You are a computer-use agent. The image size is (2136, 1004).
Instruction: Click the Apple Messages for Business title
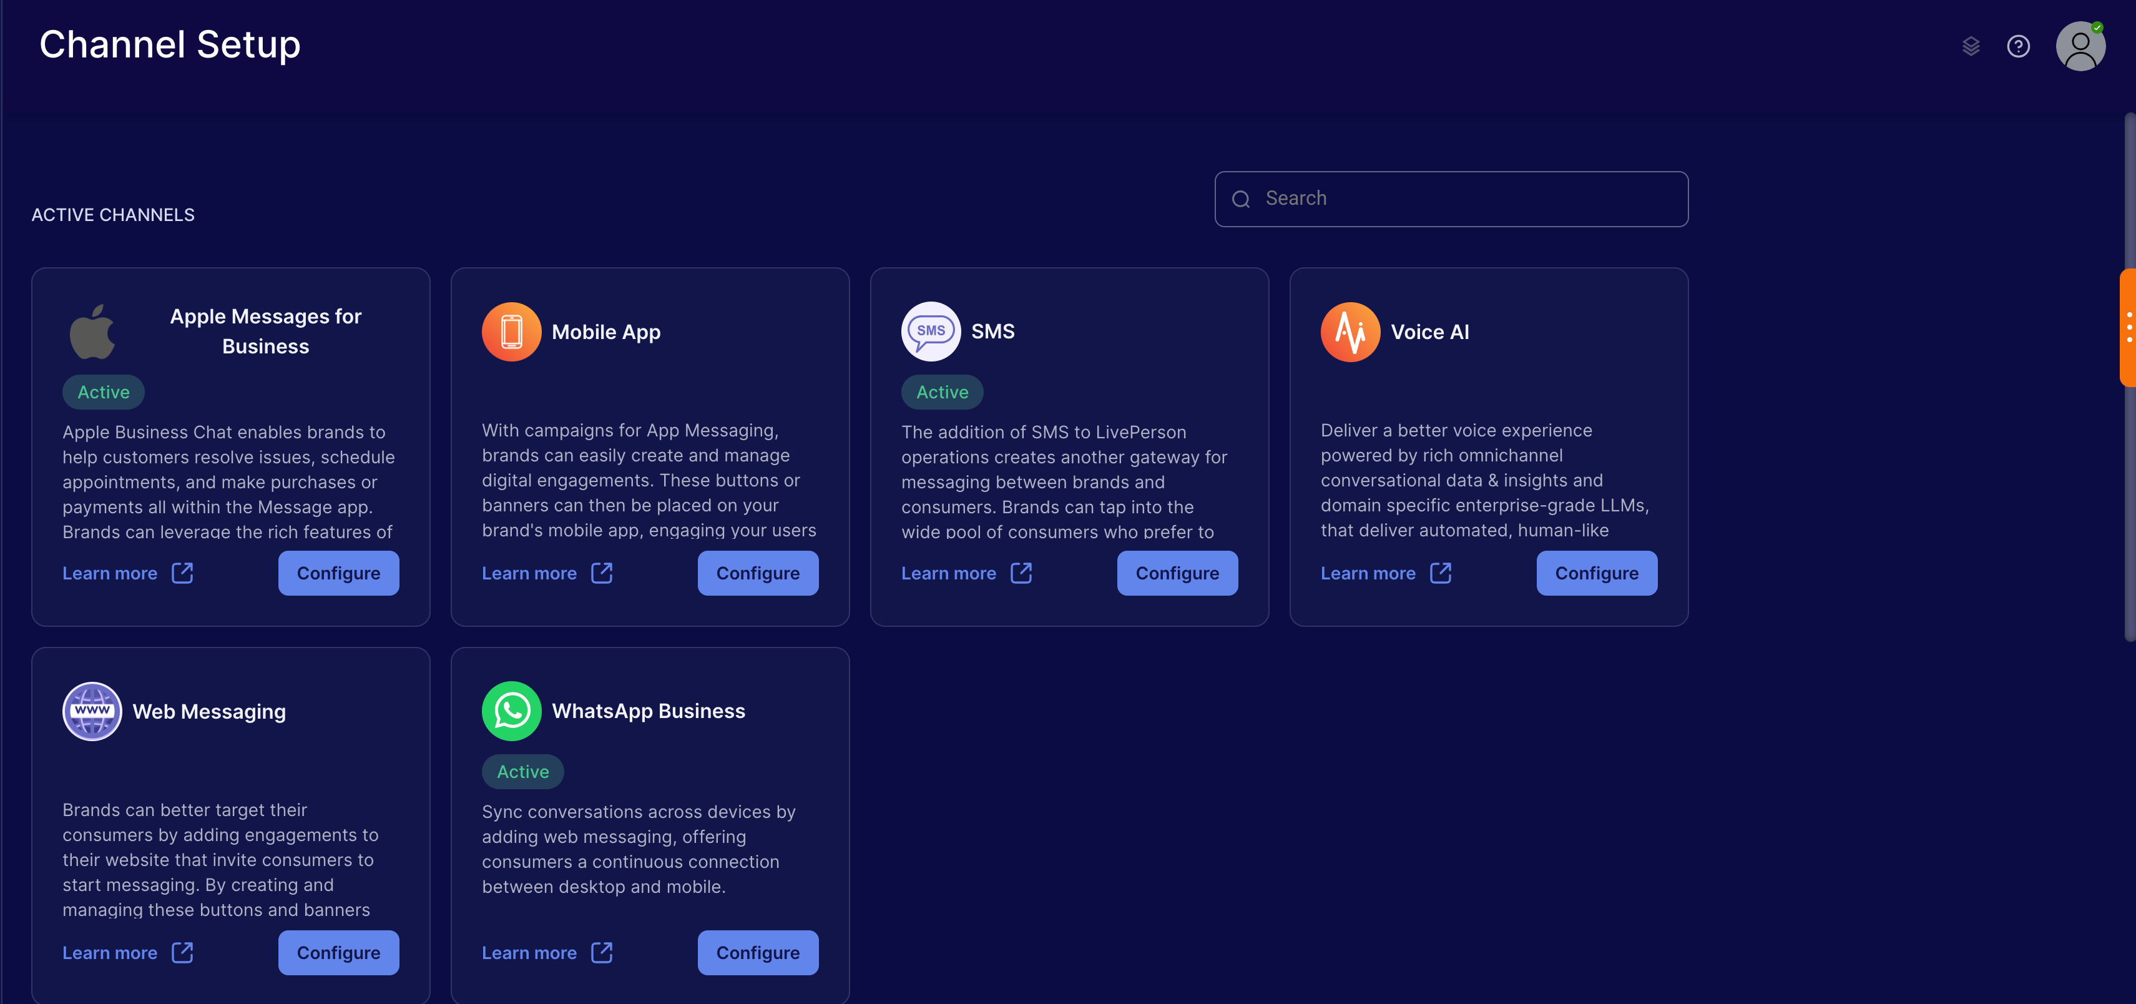point(265,331)
